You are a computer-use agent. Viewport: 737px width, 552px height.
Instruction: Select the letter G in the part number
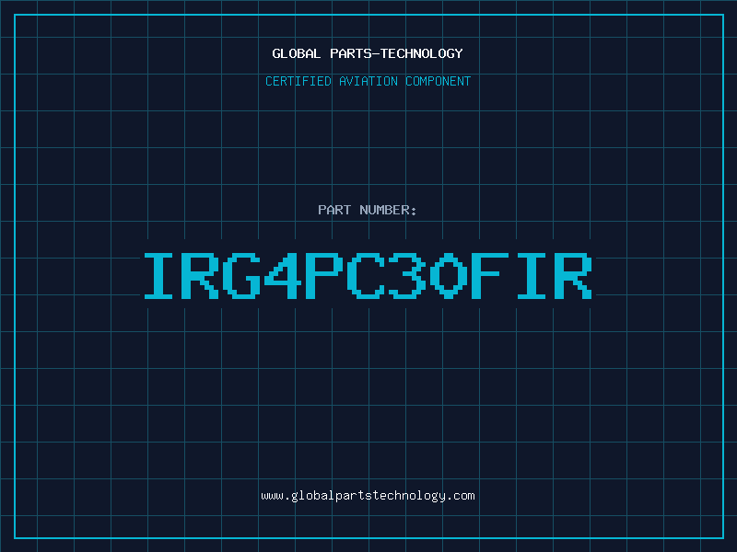click(x=241, y=276)
